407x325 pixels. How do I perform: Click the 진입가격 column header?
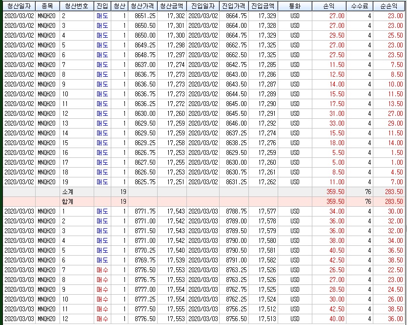click(234, 6)
